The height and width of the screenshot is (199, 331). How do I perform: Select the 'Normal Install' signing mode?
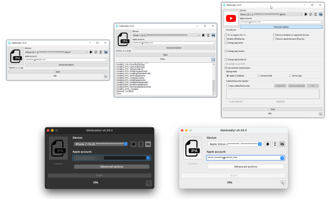pyautogui.click(x=259, y=76)
